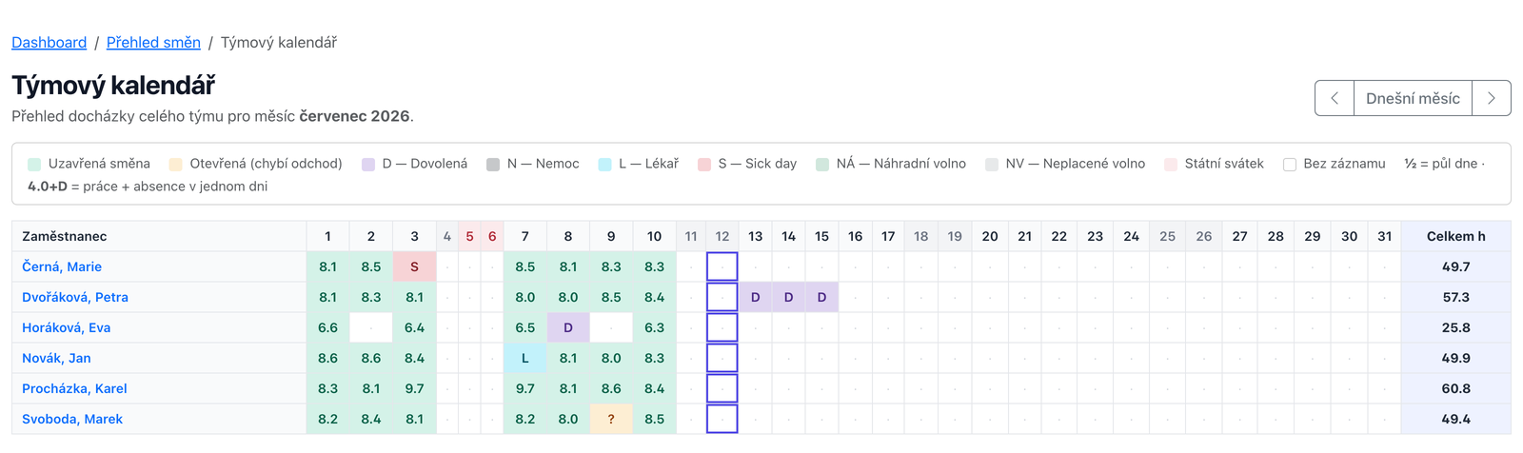The height and width of the screenshot is (453, 1523).
Task: Open employee Procházka, Karel
Action: click(74, 388)
